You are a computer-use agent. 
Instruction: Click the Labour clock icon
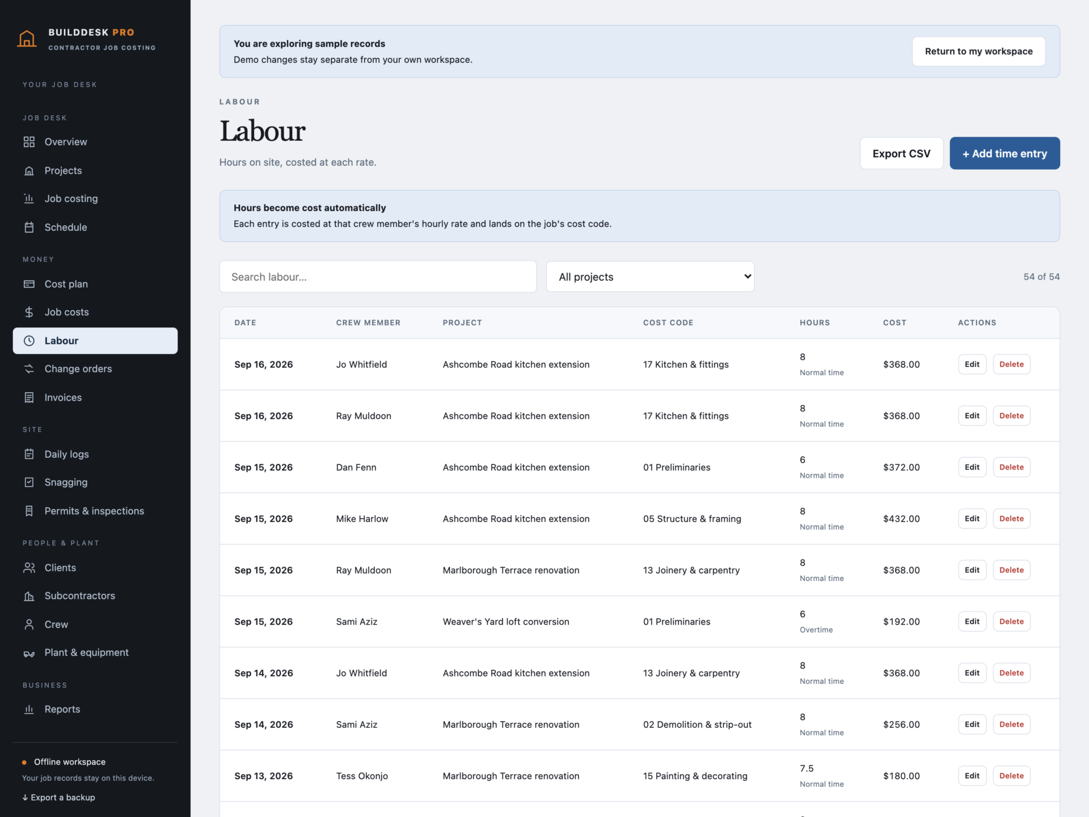[29, 341]
